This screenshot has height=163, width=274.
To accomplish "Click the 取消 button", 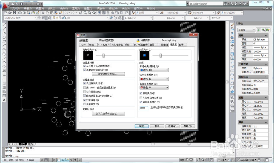I will [157, 126].
